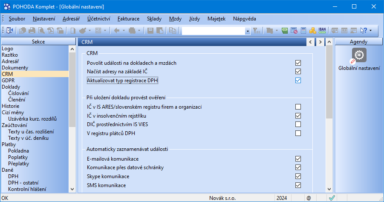384x202 pixels.
Task: Click the QR code grid toolbar icon
Action: [98, 30]
